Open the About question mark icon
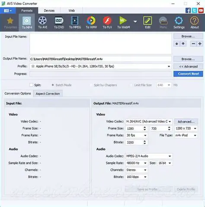This screenshot has width=205, height=207. (x=195, y=23)
